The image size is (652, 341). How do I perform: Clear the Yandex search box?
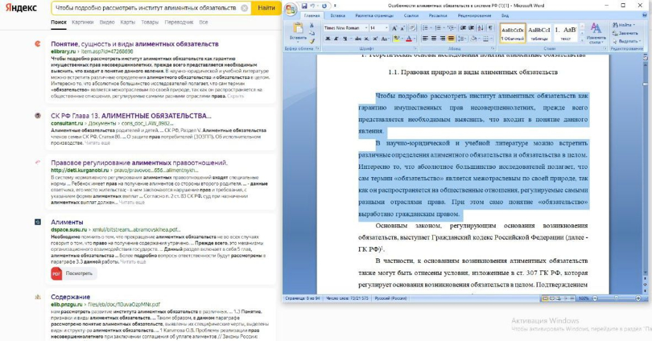[244, 8]
